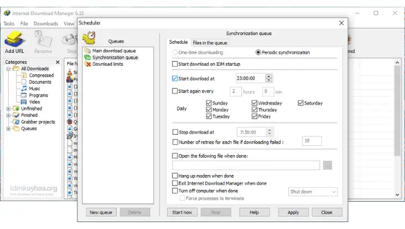The width and height of the screenshot is (405, 229).
Task: Expand the Unfinished tree node
Action: tap(9, 109)
